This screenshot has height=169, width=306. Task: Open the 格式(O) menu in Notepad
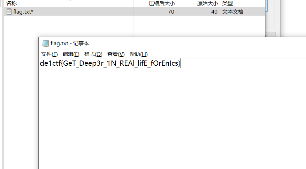pos(93,54)
